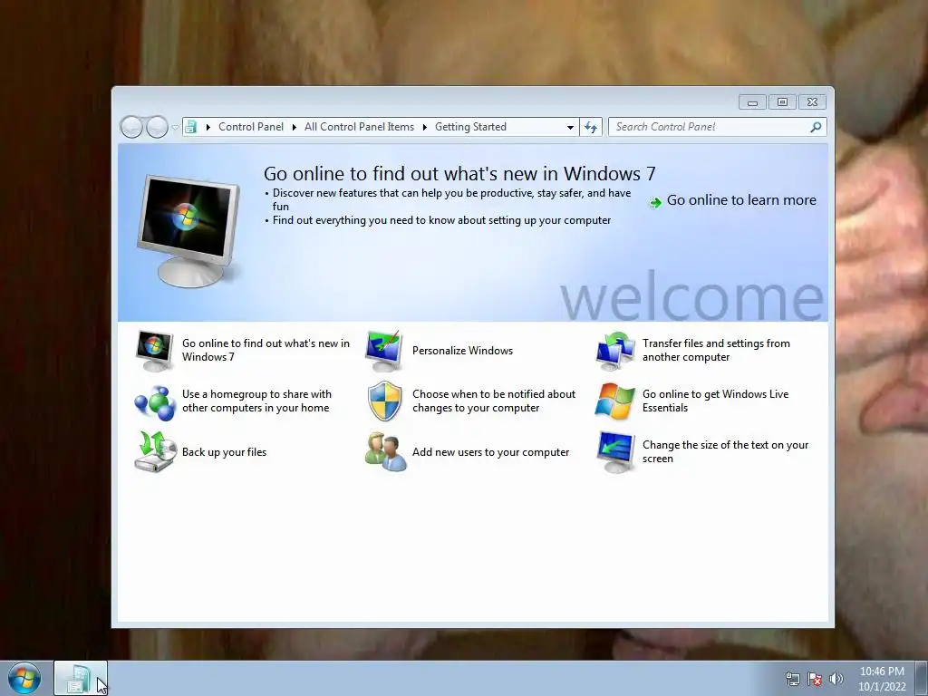Select Go online to find out what's new text
928x696 pixels.
tap(266, 350)
